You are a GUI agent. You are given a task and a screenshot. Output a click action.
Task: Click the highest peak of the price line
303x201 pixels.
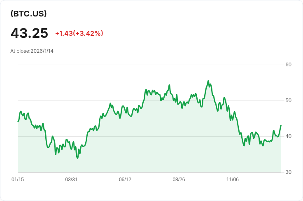[x=208, y=81]
